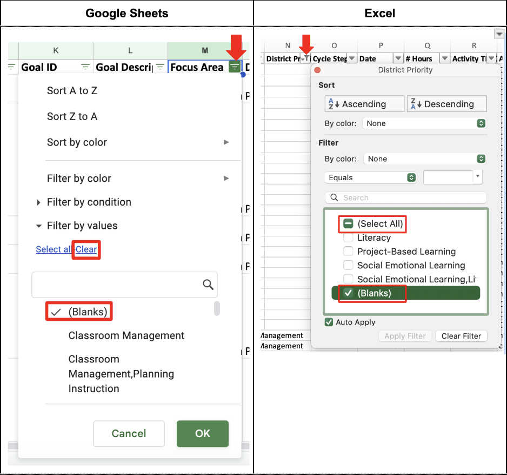Open the Goal ID column filter icon

click(85, 67)
